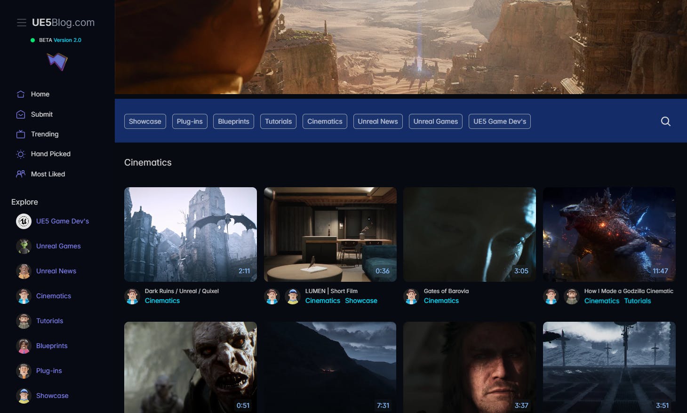This screenshot has width=687, height=413.
Task: Play Godzilla Cinematic thumbnail 11:47
Action: [609, 234]
